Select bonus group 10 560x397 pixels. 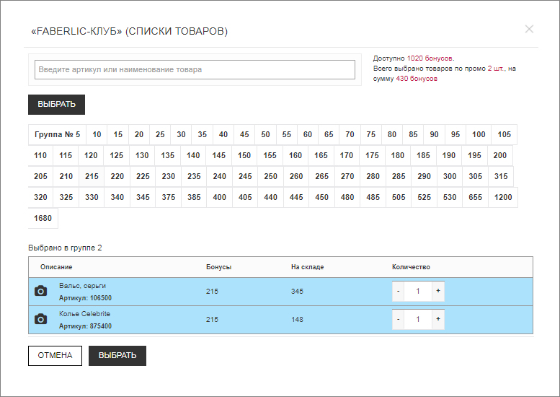[97, 134]
